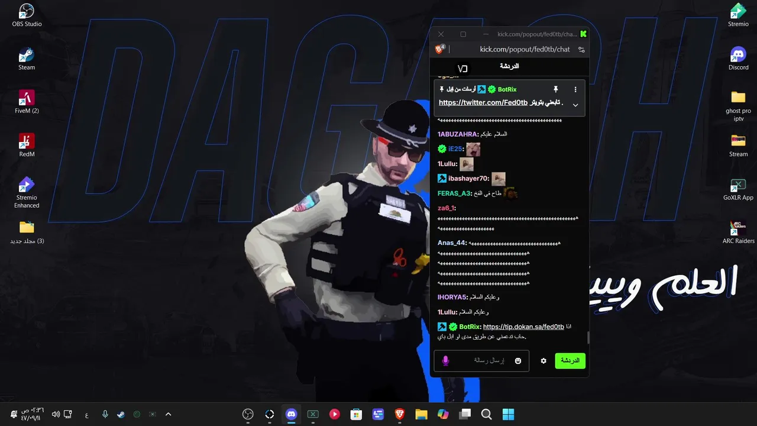This screenshot has width=757, height=426.
Task: Select the Discord desktop shortcut
Action: 738,59
